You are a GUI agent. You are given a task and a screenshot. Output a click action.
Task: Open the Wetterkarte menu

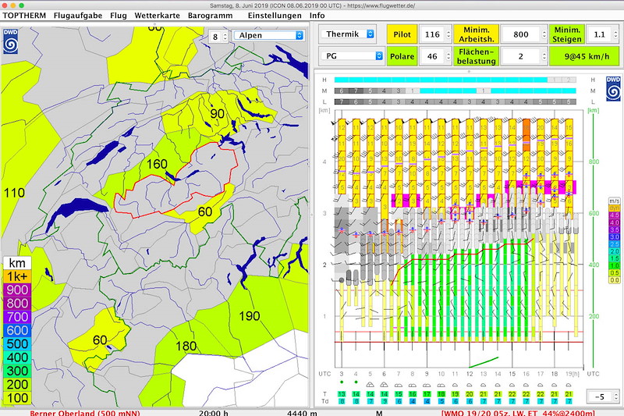(158, 16)
